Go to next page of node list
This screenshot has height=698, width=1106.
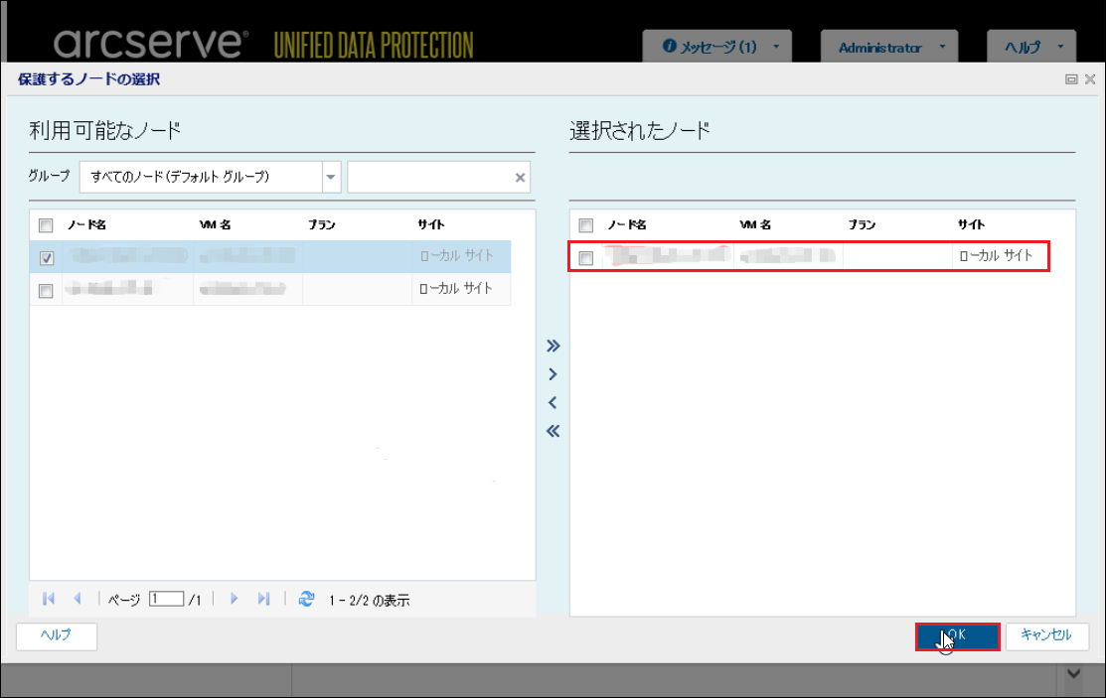click(x=235, y=599)
